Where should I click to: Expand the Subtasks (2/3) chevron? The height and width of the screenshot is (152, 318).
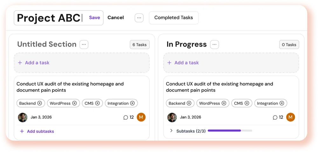[171, 131]
